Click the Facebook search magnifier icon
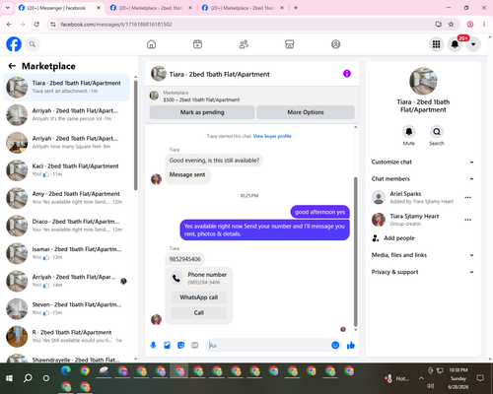The image size is (493, 394). (33, 44)
